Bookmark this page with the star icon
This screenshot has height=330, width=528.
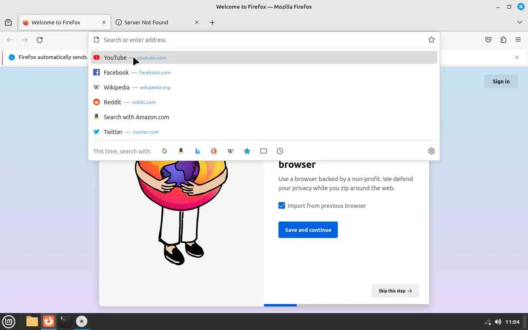tap(431, 40)
